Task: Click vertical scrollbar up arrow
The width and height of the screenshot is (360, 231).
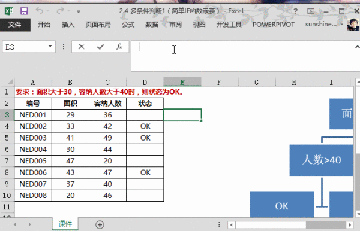Action: (x=358, y=82)
